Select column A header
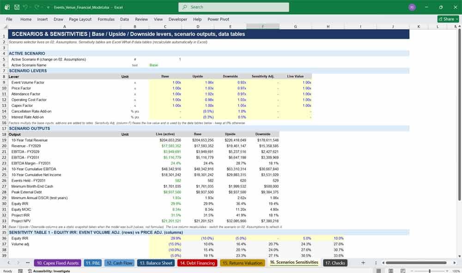Image resolution: width=462 pixels, height=273 pixels. [64, 26]
